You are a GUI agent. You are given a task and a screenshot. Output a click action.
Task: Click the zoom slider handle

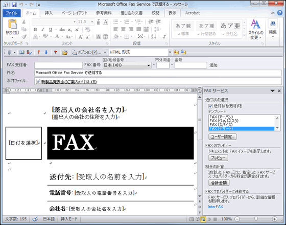coord(256,219)
